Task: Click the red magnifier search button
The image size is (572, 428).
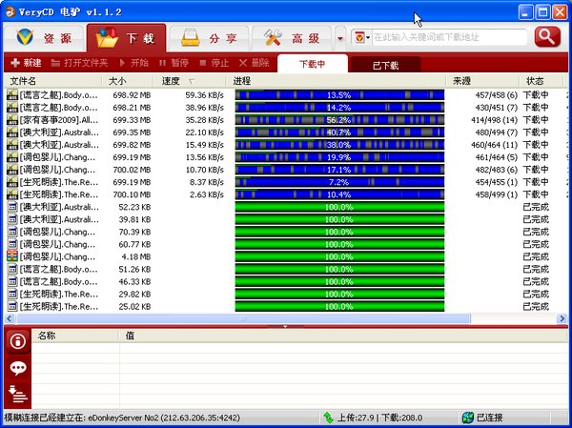Action: tap(547, 36)
